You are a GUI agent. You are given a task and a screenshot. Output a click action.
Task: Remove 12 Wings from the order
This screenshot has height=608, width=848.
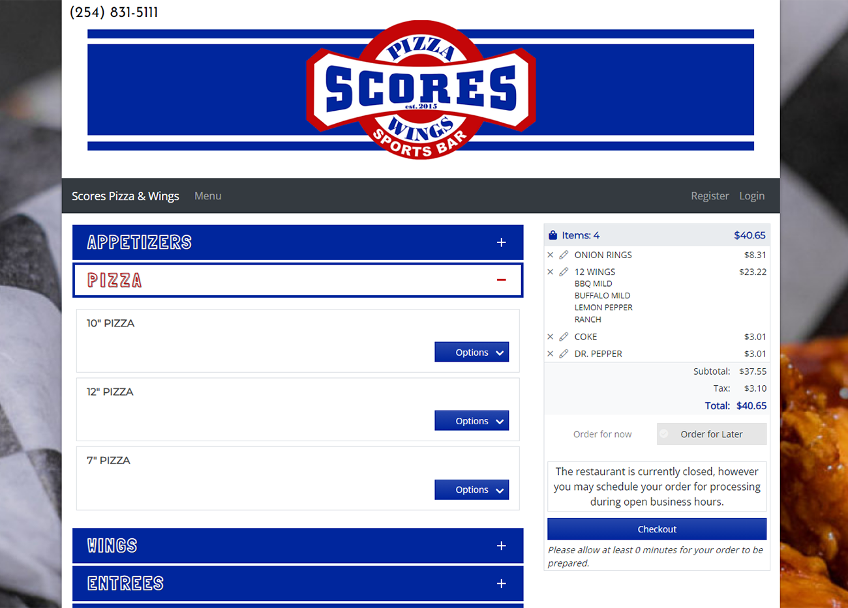point(551,272)
